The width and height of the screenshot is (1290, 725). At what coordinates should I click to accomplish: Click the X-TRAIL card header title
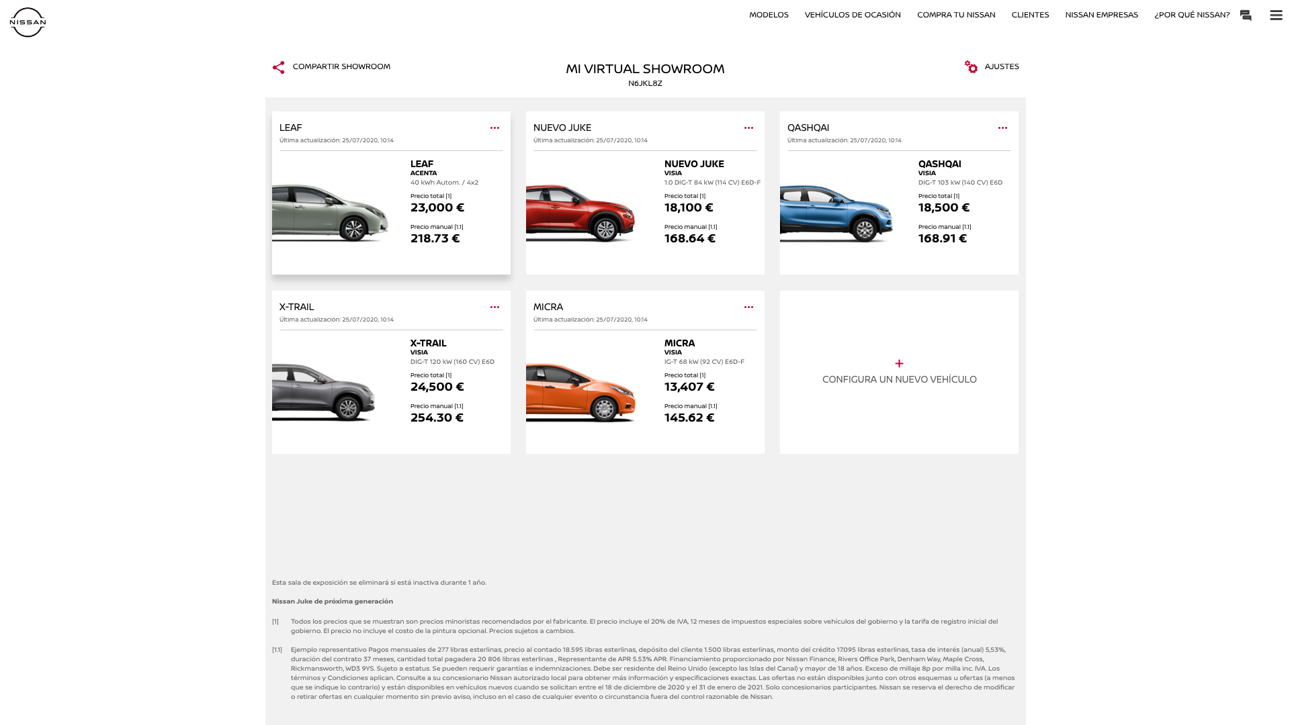296,307
